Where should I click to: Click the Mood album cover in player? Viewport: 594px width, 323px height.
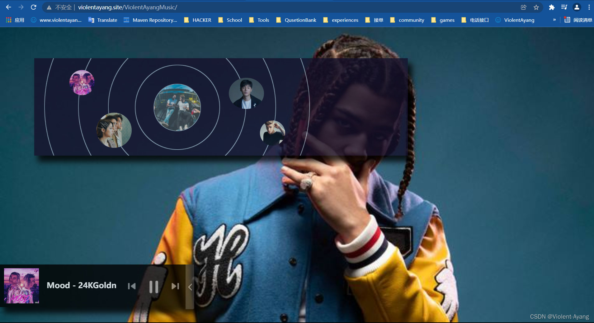(21, 286)
